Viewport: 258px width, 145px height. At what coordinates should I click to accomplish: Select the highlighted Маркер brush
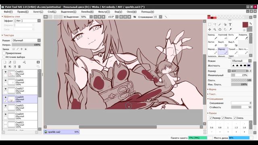223,51
